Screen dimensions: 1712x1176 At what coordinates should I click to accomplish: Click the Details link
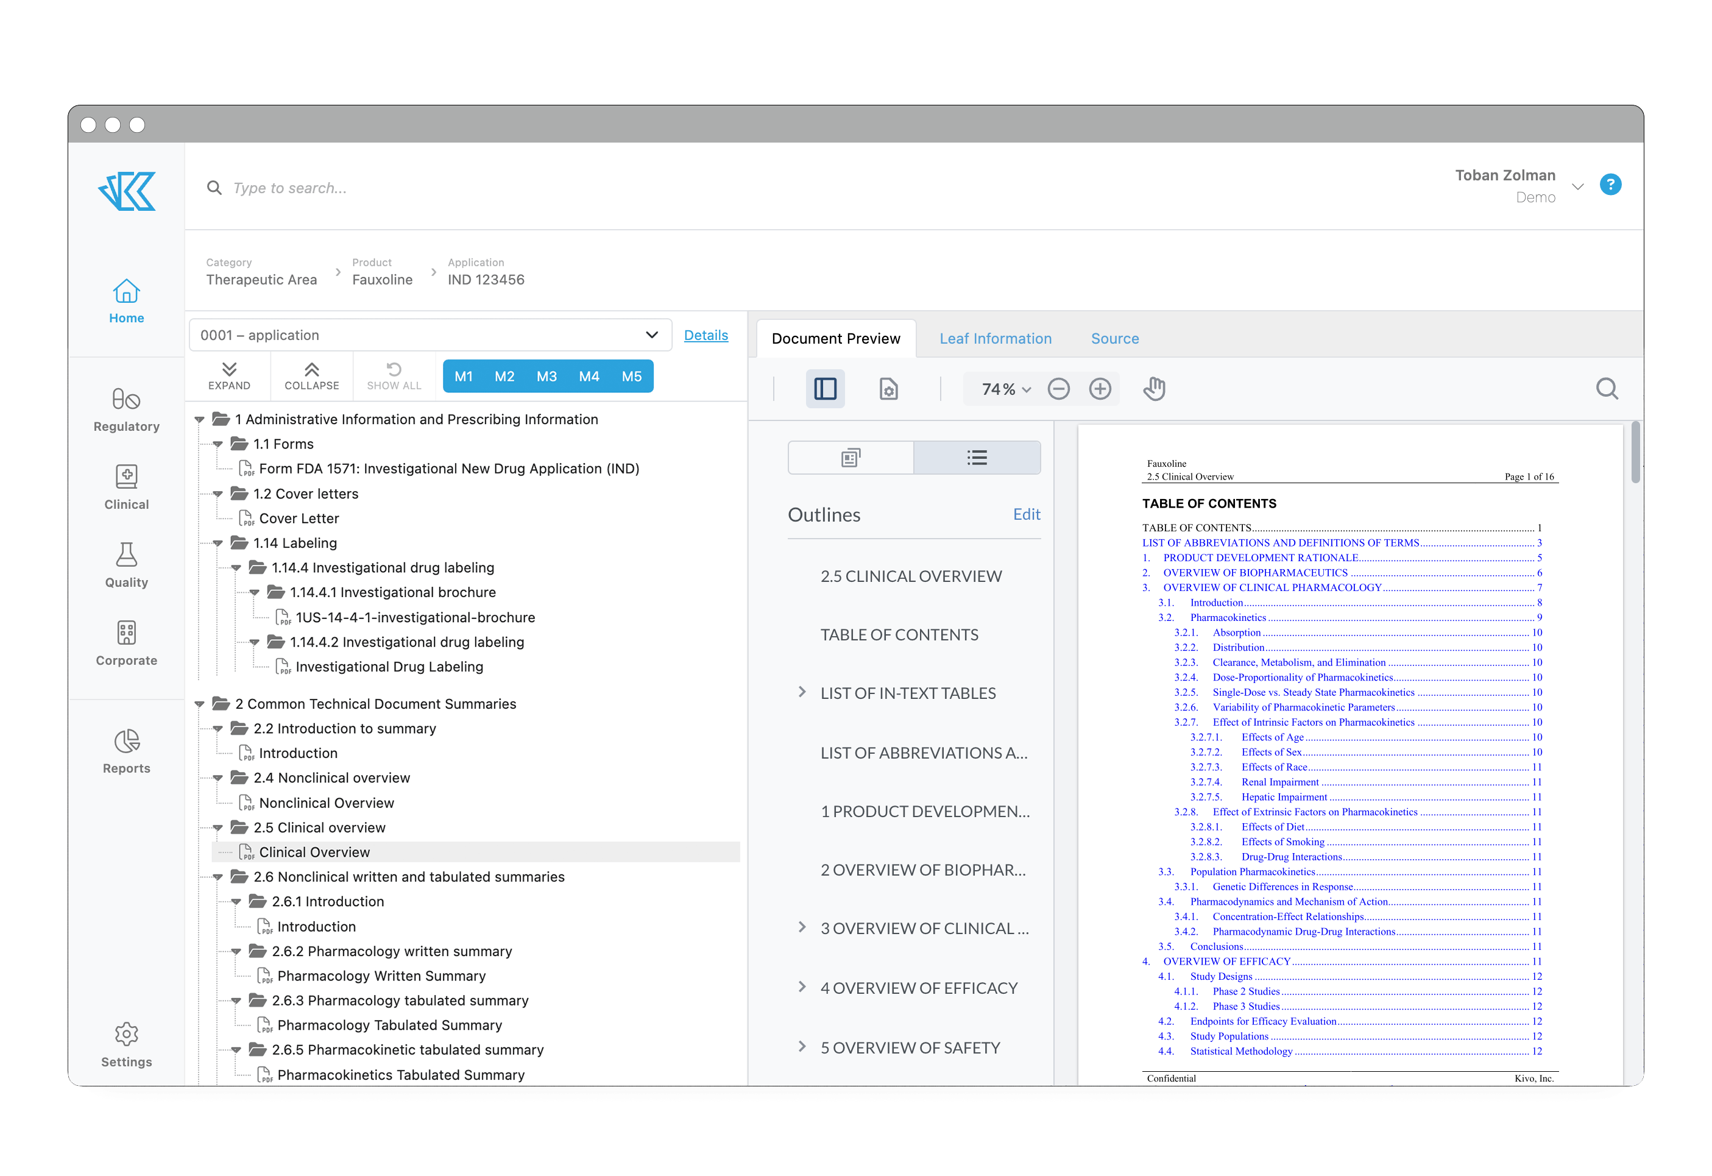(705, 335)
